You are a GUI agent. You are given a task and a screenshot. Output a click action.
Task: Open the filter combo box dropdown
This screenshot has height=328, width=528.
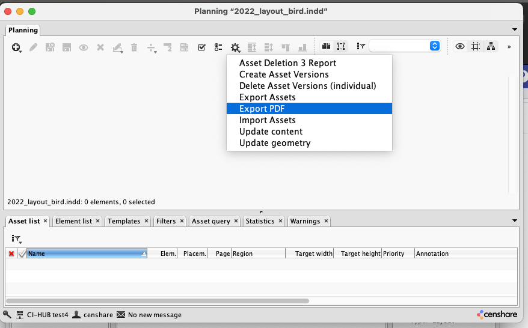tap(434, 46)
